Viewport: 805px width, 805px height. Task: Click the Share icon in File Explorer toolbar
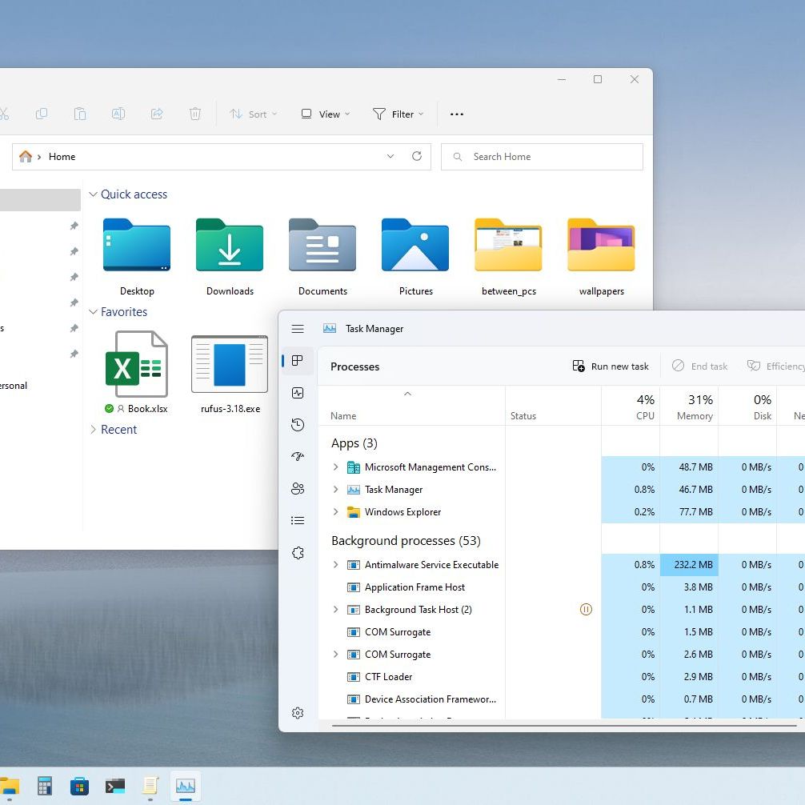click(157, 114)
